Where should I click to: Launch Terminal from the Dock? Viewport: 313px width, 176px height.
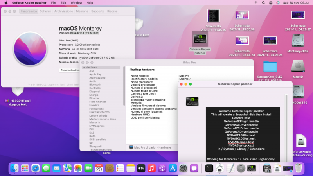pos(209,168)
